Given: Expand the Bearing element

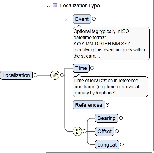Looking at the screenshot, I should 121,118.
